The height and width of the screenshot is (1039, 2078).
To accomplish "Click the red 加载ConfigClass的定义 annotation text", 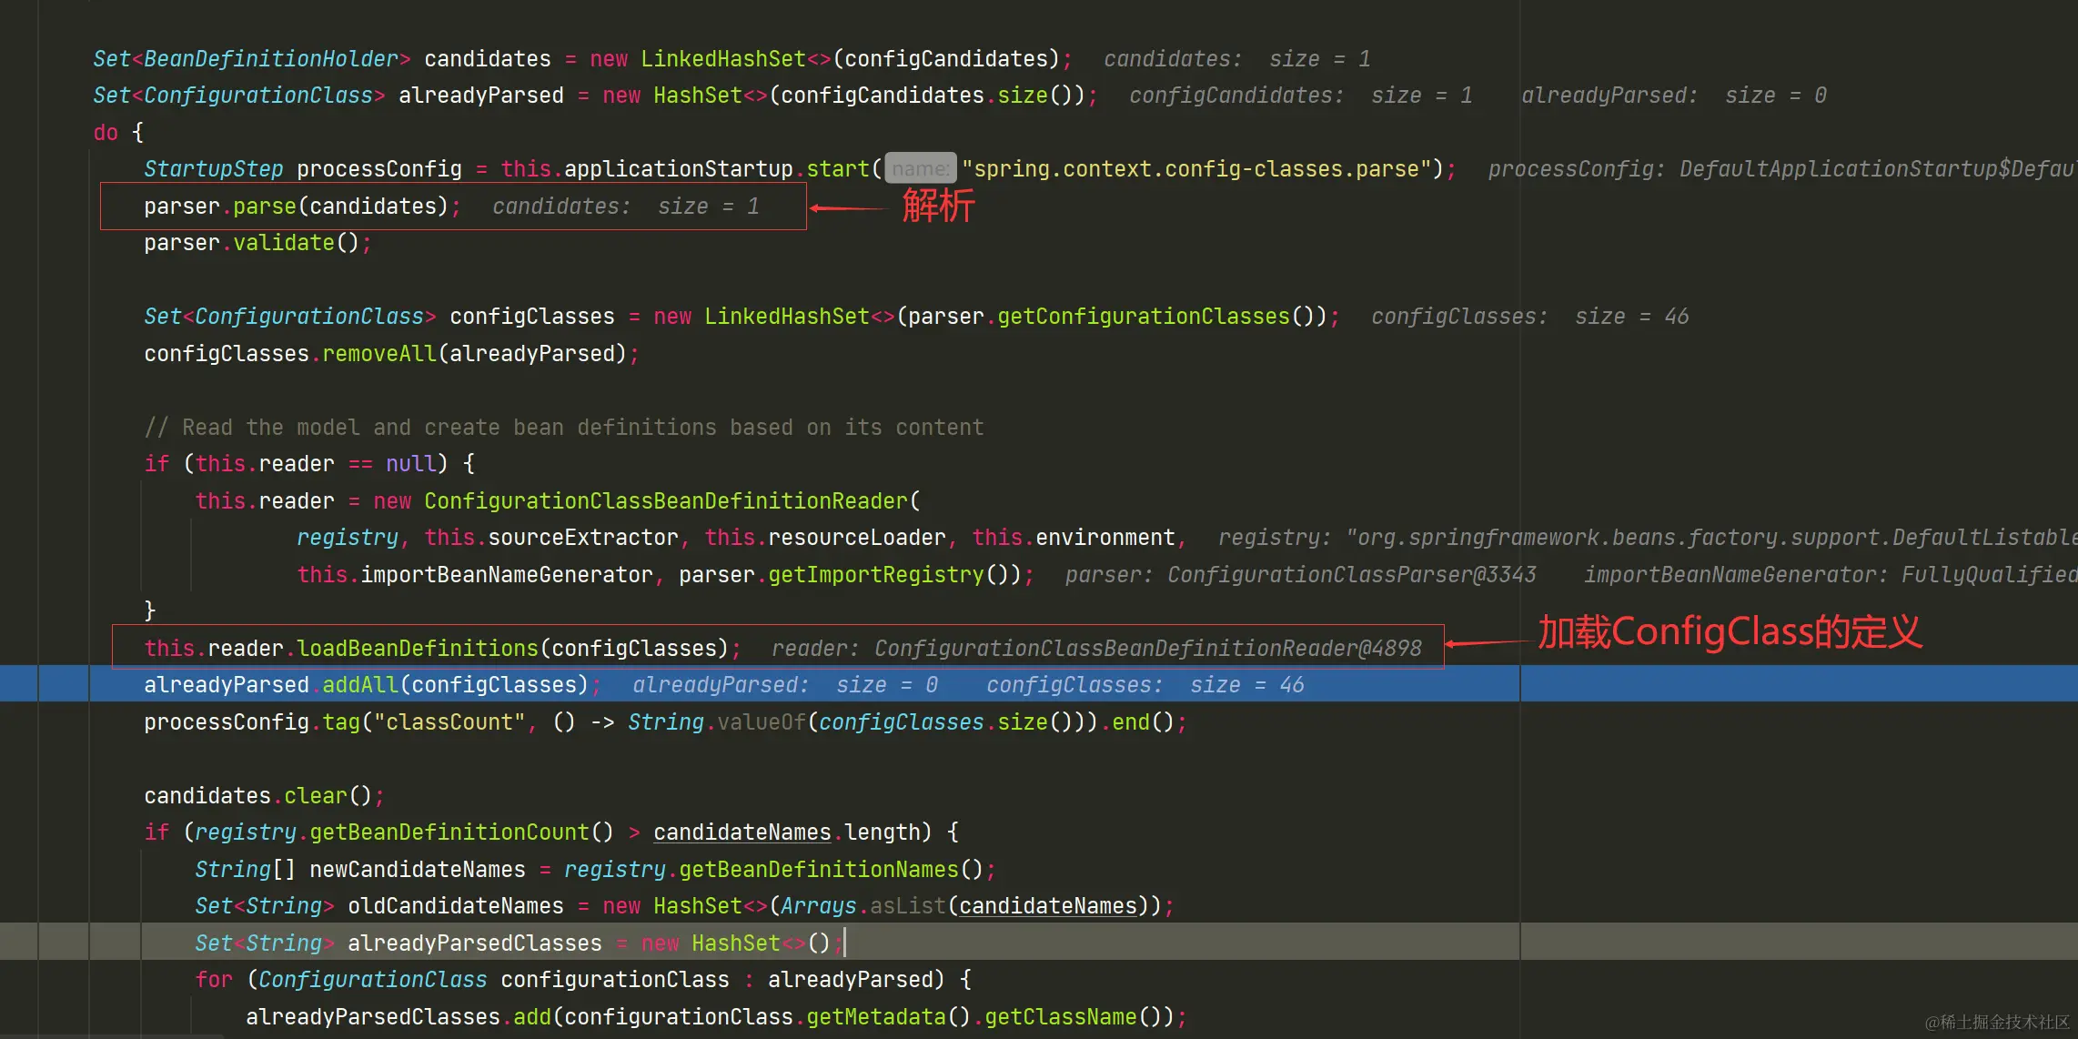I will (1729, 632).
